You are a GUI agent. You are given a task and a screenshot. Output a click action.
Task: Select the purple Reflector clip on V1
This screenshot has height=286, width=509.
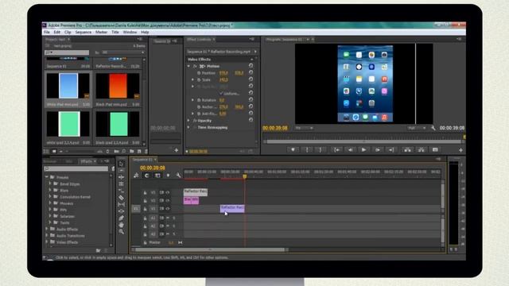pos(232,208)
